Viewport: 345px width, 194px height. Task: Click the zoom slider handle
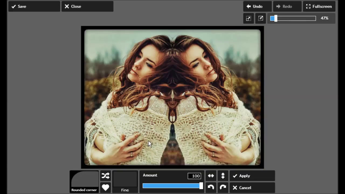coord(275,18)
